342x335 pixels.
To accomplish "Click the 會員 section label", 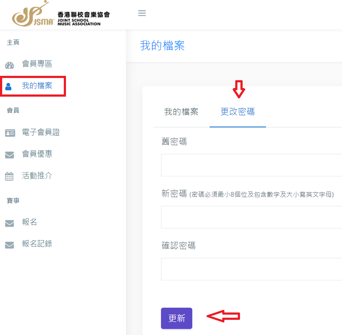I will pos(13,111).
